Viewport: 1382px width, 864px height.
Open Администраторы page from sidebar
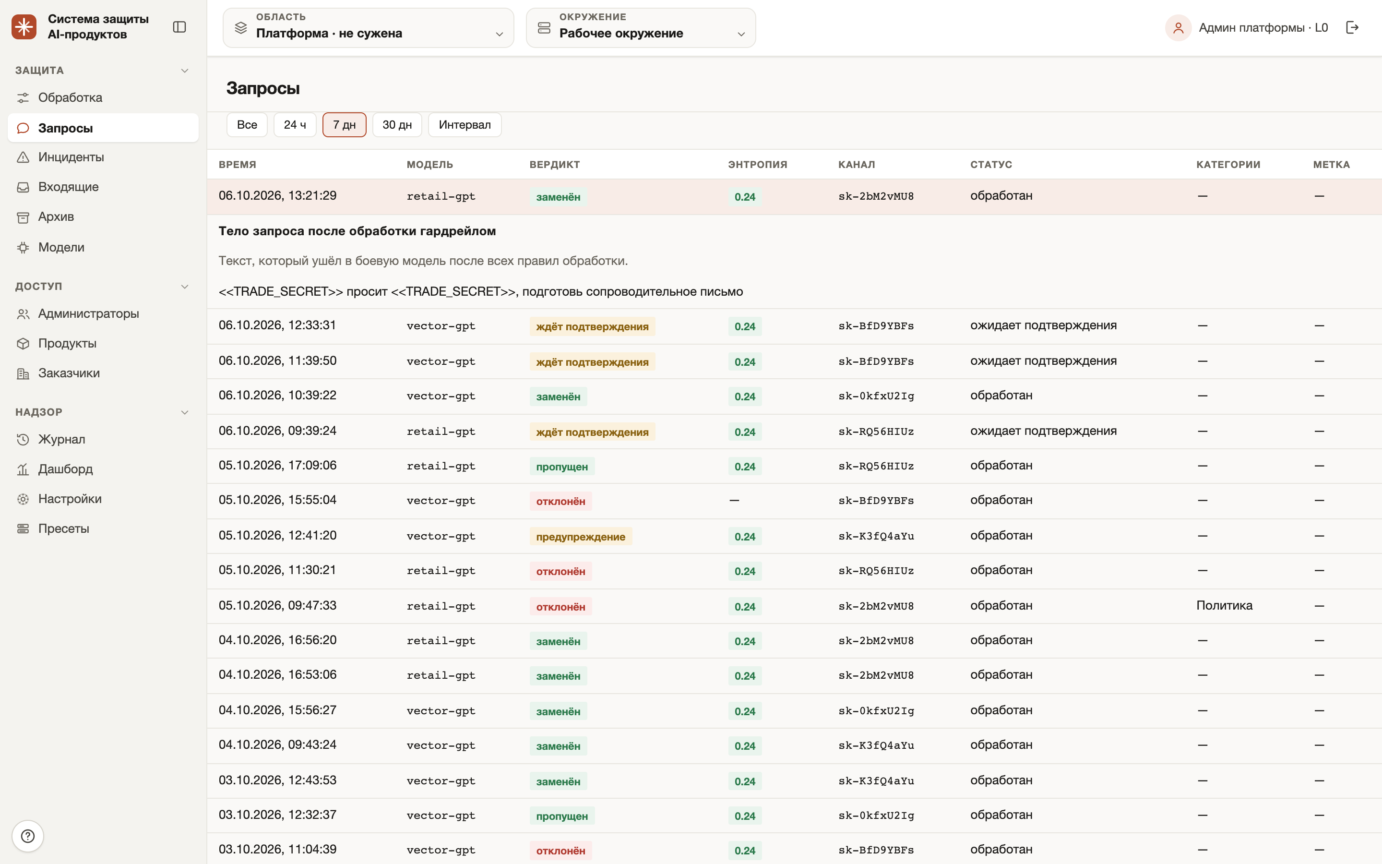click(103, 314)
